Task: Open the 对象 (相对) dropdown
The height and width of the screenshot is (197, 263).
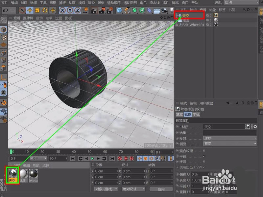Action: [x=106, y=189]
